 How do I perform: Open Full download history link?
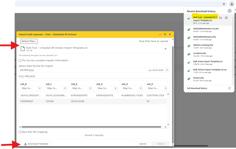point(197,88)
